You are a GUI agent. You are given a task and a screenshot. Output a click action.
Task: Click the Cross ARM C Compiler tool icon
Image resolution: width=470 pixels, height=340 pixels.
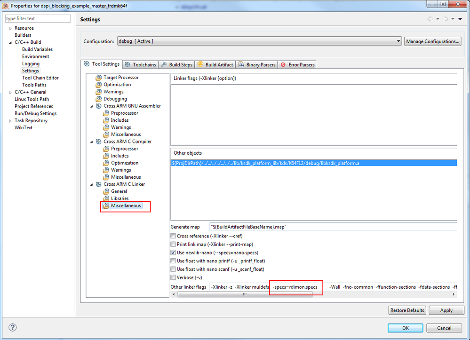click(x=99, y=142)
